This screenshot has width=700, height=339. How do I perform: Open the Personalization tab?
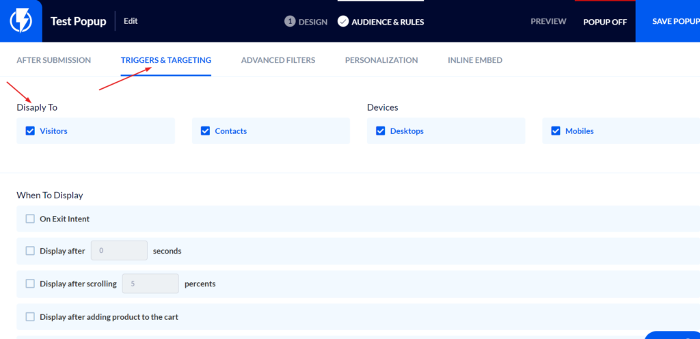(x=381, y=59)
